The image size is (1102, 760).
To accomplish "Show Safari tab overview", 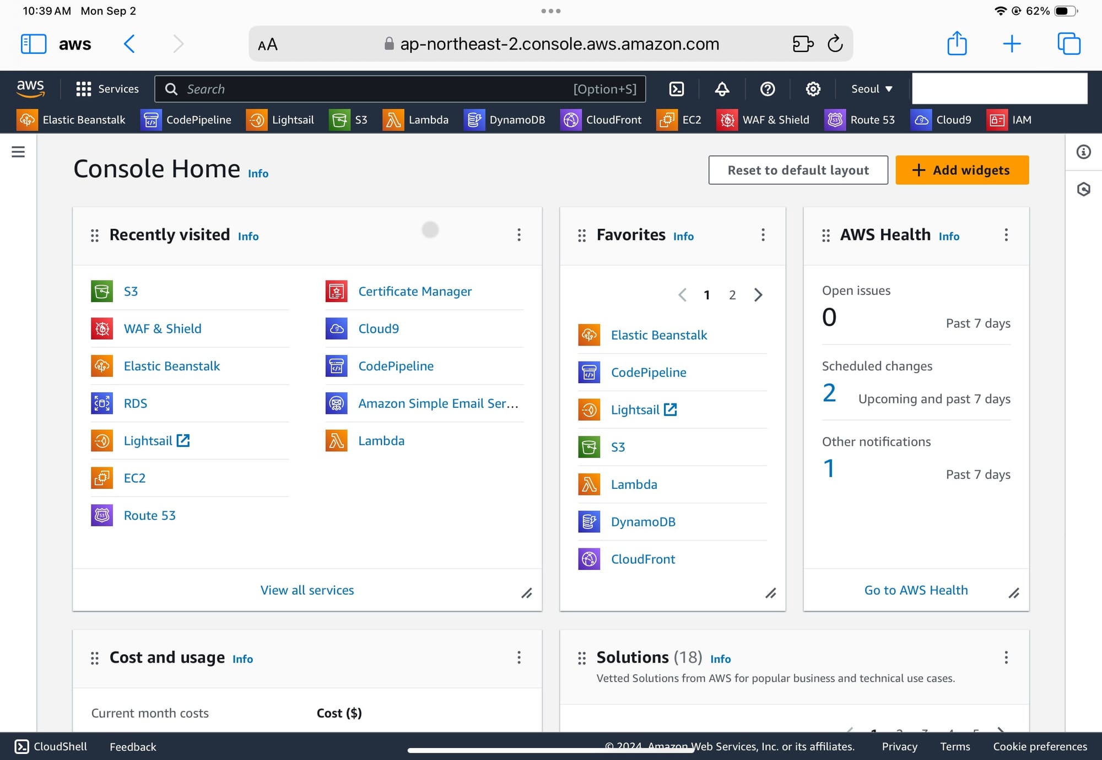I will pos(1069,44).
